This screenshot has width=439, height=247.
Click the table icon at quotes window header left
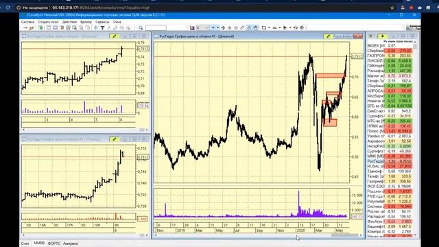(370, 36)
